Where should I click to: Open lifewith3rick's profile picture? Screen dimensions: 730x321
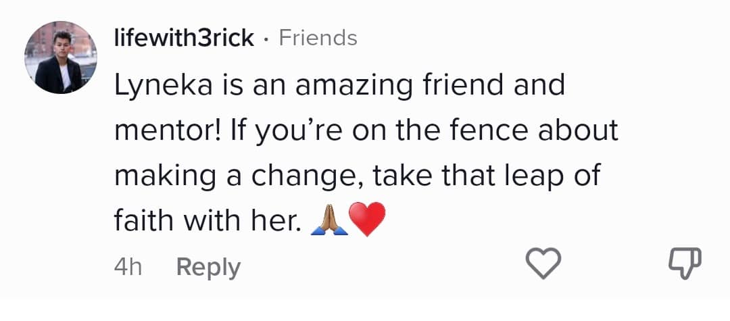61,57
